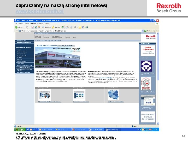188x141 pixels.
Task: Click the web page search magnifier icon
Action: pyautogui.click(x=36, y=41)
